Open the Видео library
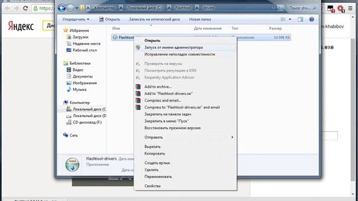 (x=78, y=70)
